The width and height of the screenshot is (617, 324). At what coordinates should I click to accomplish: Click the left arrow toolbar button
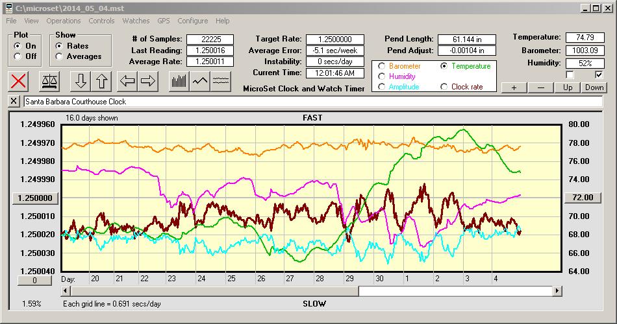[127, 81]
